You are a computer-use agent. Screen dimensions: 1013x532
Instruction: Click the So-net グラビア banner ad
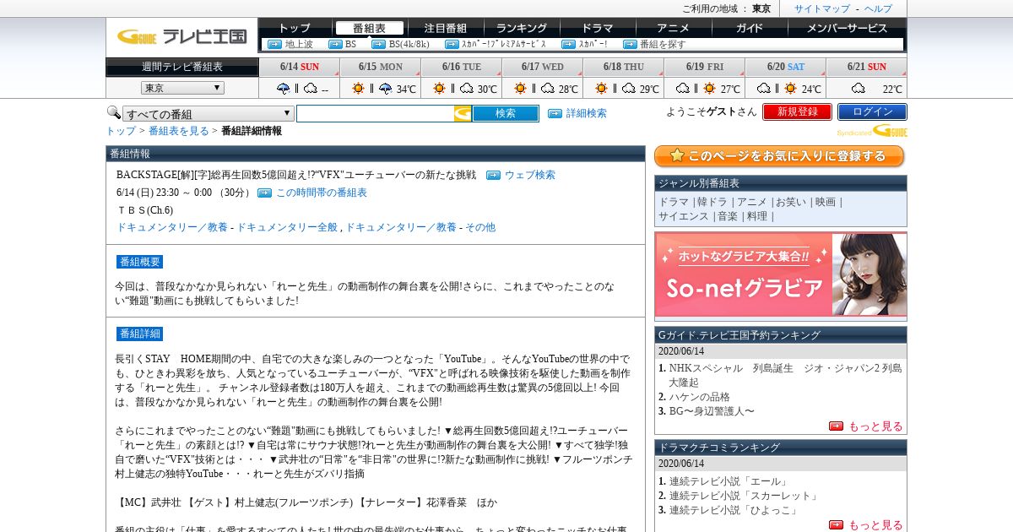tap(781, 276)
